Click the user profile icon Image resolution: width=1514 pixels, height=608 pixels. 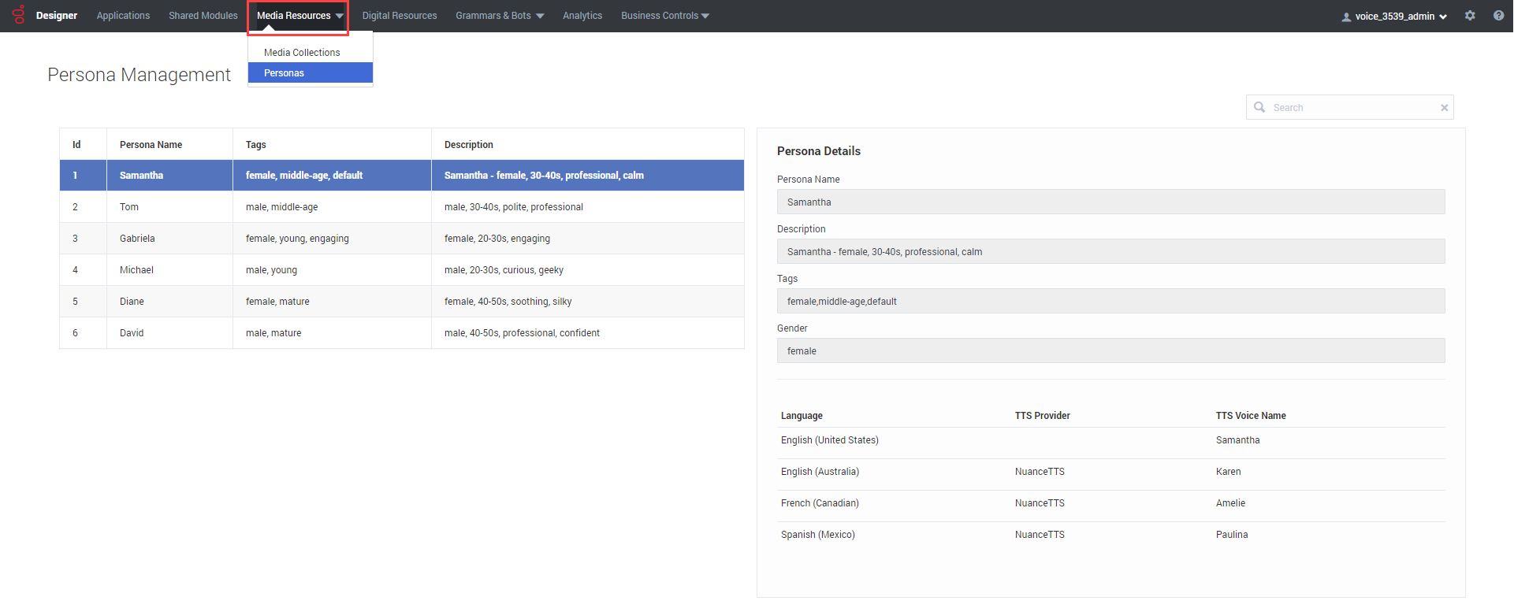point(1346,17)
